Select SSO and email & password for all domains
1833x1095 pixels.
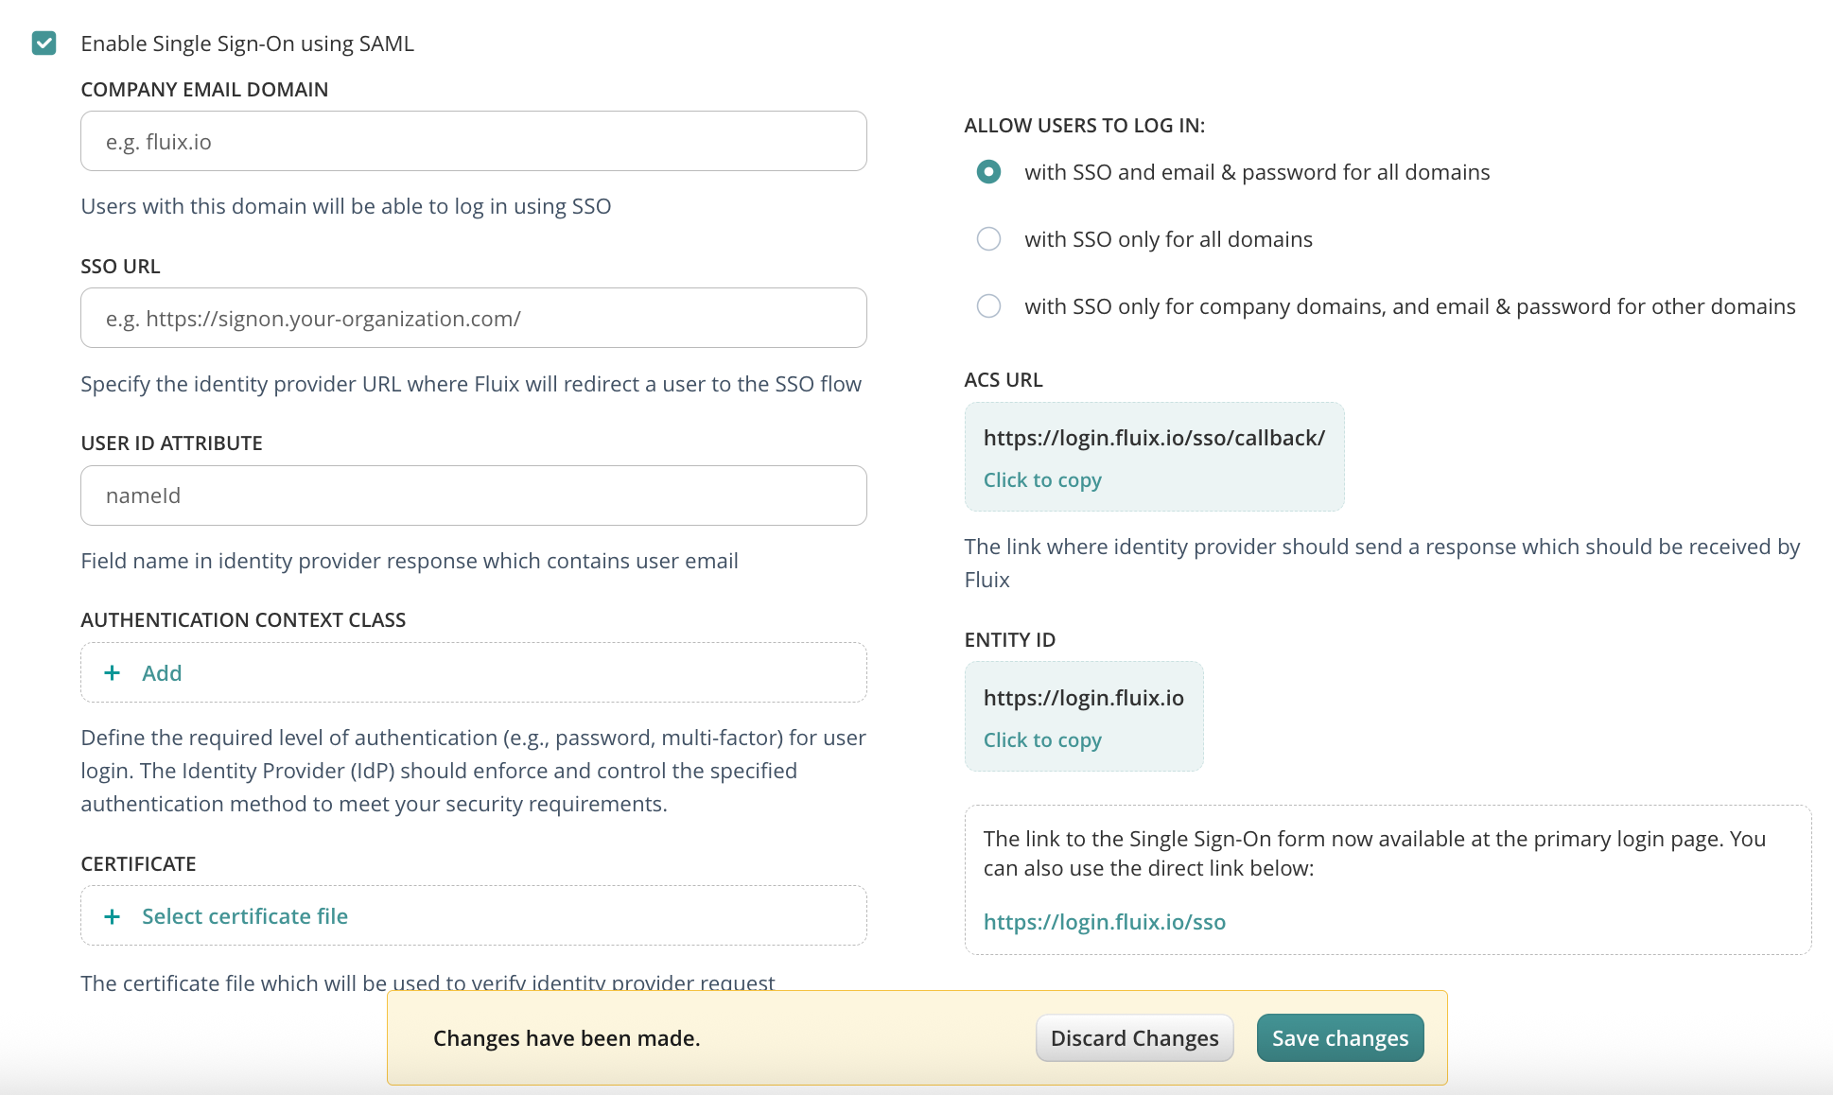click(x=988, y=172)
